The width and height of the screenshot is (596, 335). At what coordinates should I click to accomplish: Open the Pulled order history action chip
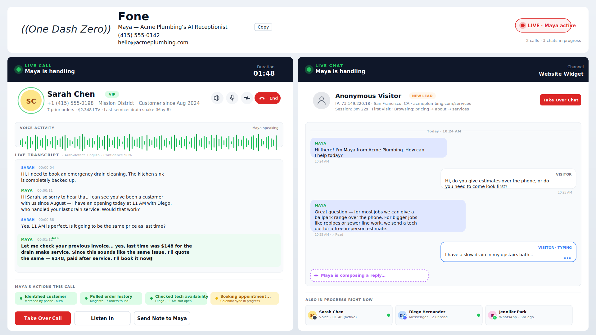111,298
